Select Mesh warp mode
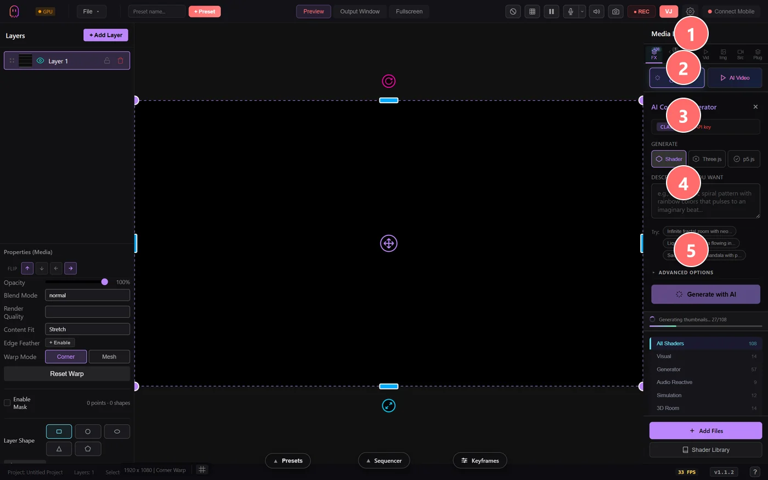This screenshot has width=768, height=480. (109, 357)
